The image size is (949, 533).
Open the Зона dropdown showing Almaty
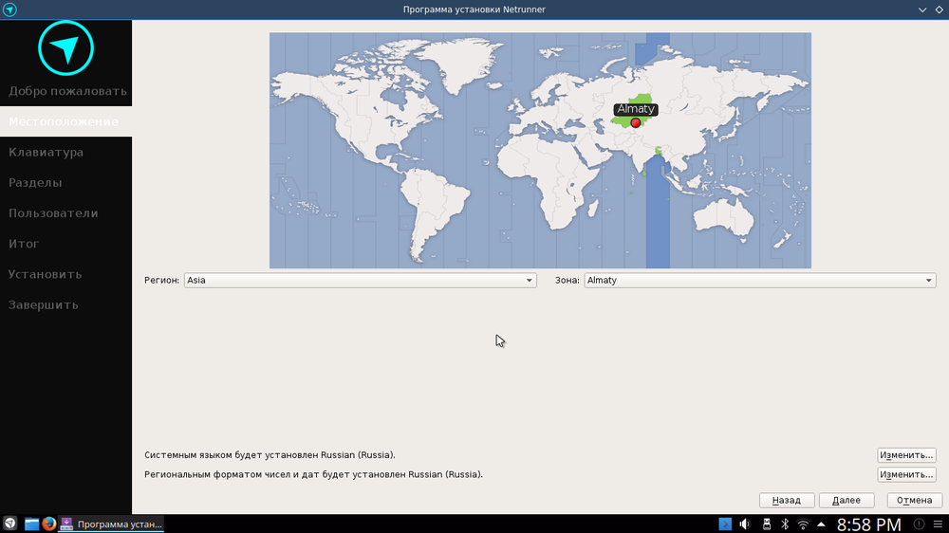pos(759,280)
